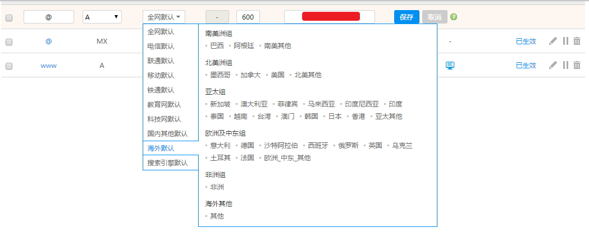The width and height of the screenshot is (589, 232).
Task: Click the monitor icon in www row
Action: pos(450,66)
